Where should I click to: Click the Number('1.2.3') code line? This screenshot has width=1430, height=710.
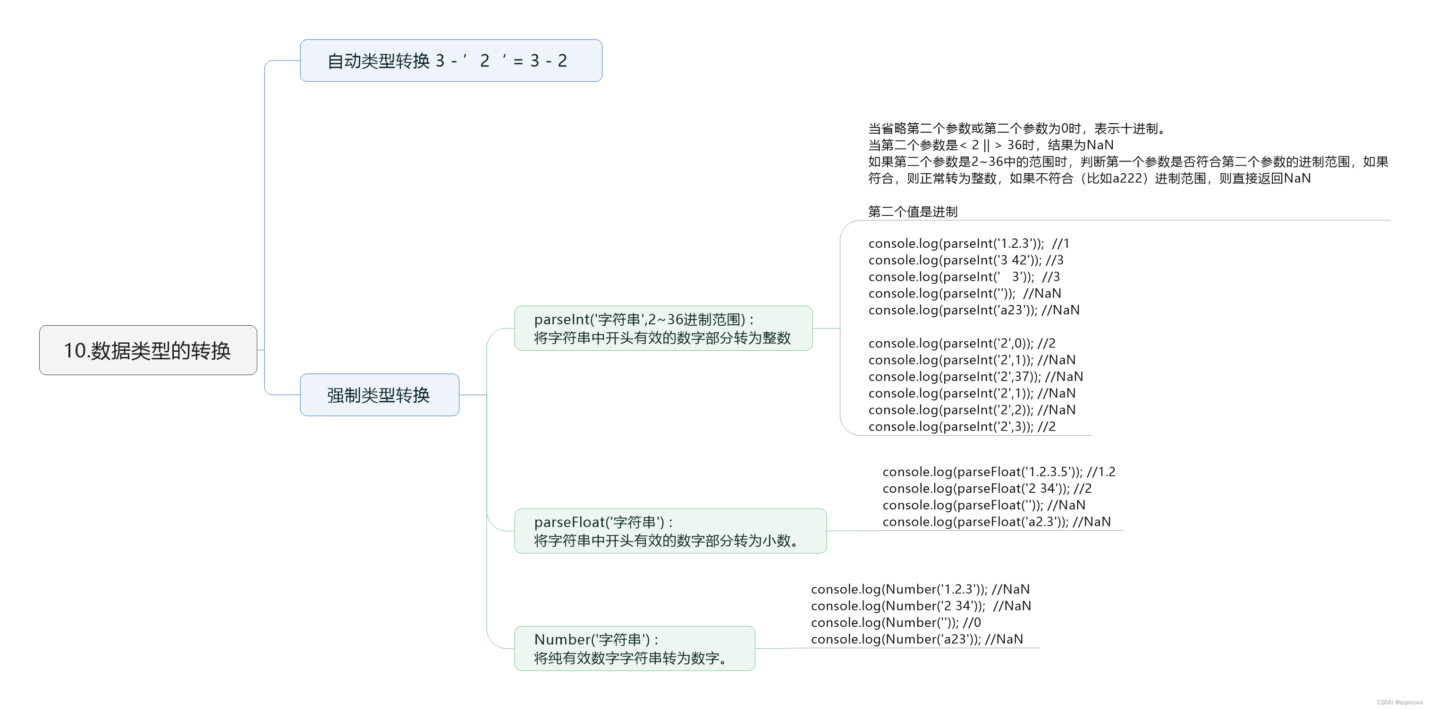920,590
